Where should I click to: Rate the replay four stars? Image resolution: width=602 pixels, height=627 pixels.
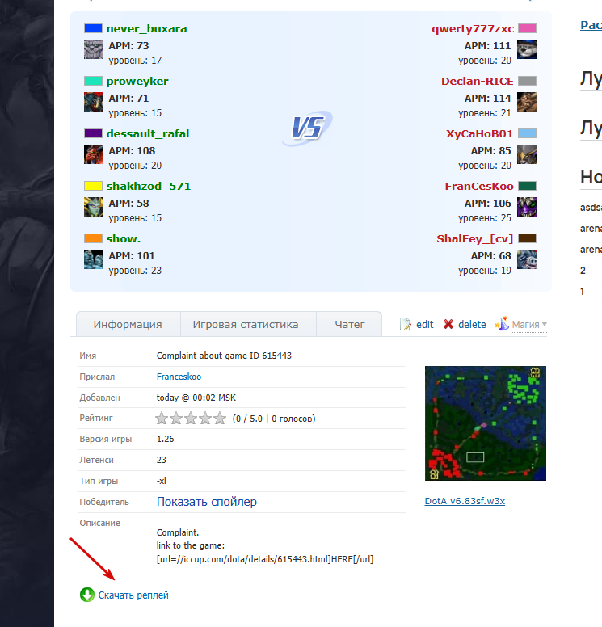tap(205, 419)
